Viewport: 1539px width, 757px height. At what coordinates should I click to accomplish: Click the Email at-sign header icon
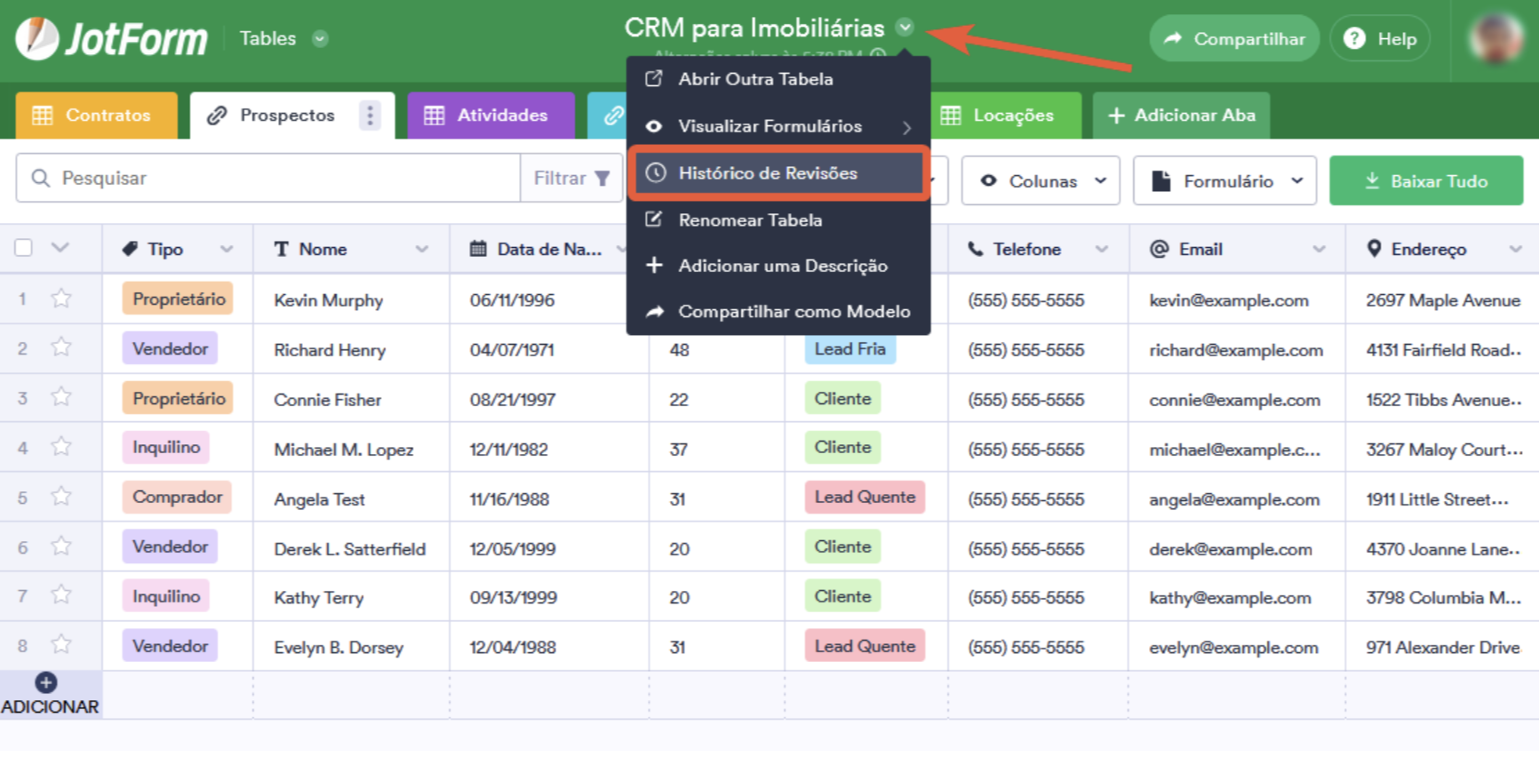1159,249
